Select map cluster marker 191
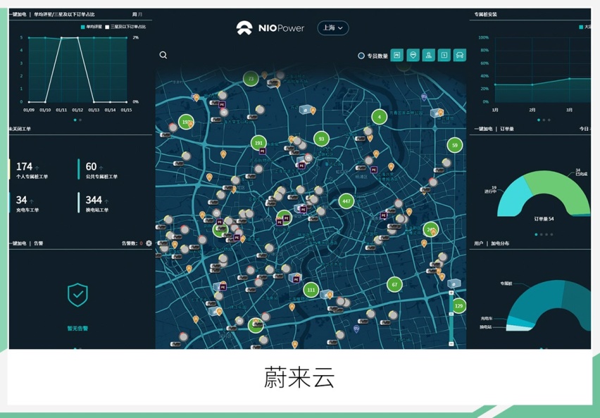This screenshot has height=418, width=600. [x=258, y=143]
